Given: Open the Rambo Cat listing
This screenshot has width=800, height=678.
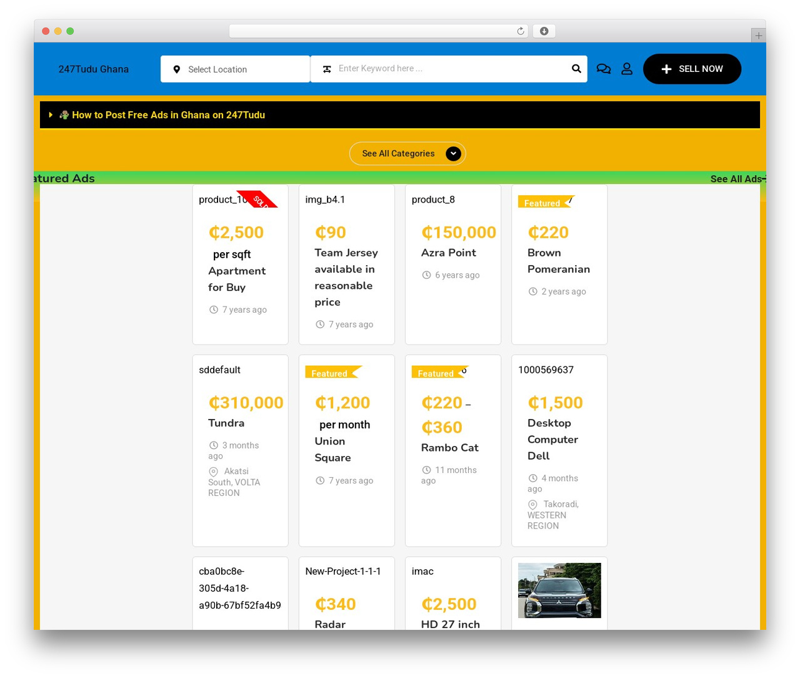Looking at the screenshot, I should click(x=450, y=448).
